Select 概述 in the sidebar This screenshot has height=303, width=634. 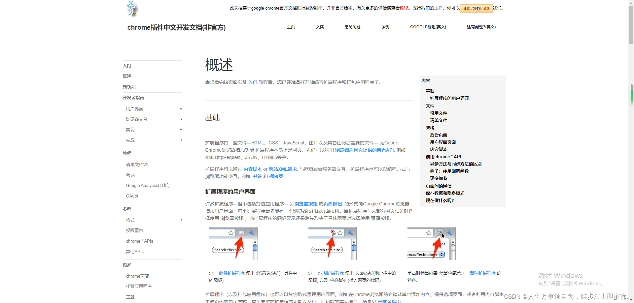pos(127,76)
